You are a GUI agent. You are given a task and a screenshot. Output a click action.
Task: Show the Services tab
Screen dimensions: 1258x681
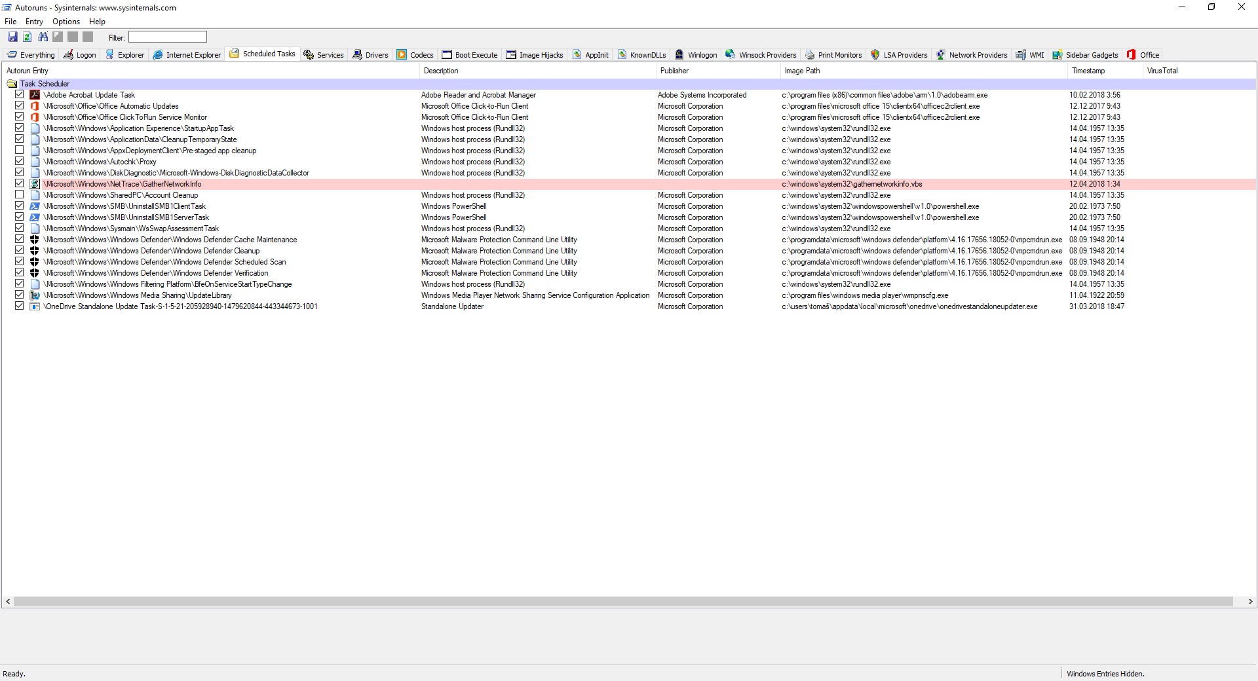[x=324, y=55]
